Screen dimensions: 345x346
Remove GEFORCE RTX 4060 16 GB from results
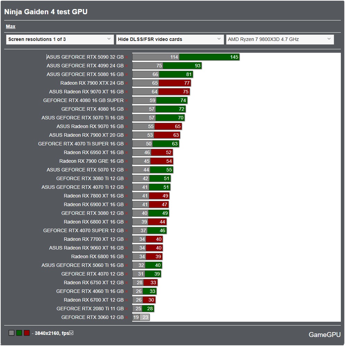tap(127, 291)
